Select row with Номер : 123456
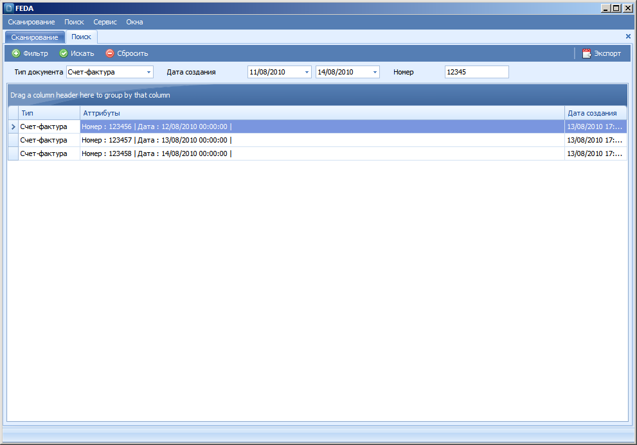This screenshot has width=637, height=445. point(322,127)
